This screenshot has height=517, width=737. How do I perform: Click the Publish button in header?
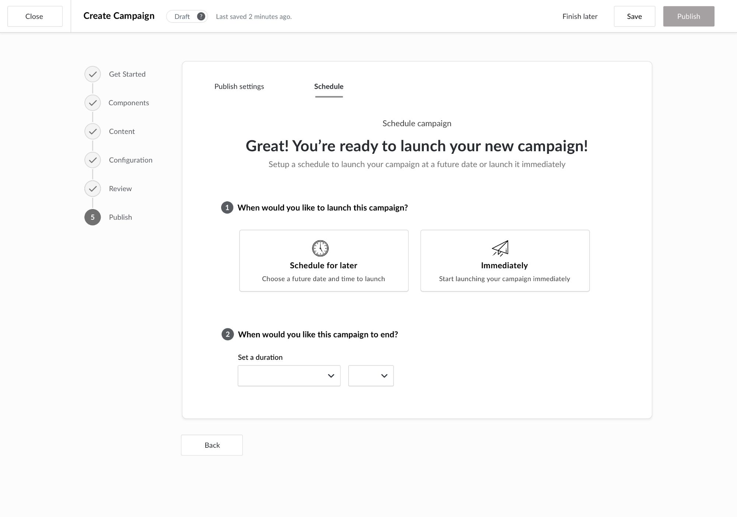click(x=688, y=17)
